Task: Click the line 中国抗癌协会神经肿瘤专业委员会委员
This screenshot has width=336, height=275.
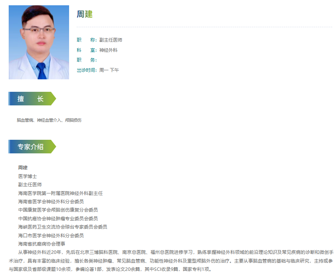Action: coord(58,218)
